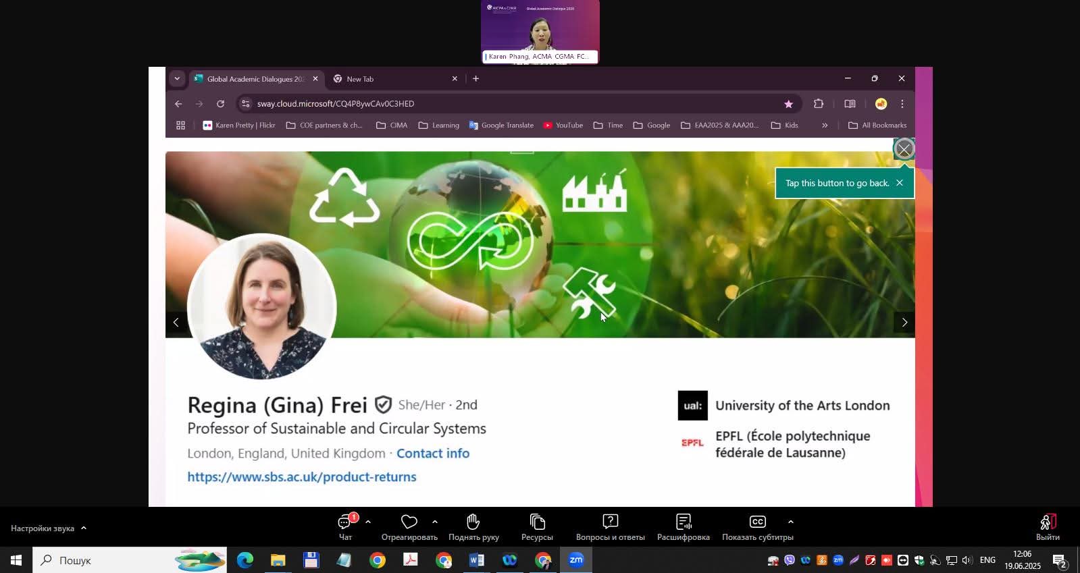Click the Leave meeting icon
Viewport: 1080px width, 573px height.
point(1047,522)
